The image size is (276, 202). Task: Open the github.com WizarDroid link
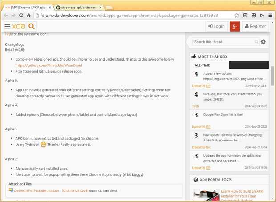coord(49,65)
